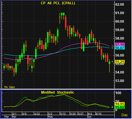Viewport: 132px width, 119px height.
Task: Click the 5/20 date marker
Action: (x=73, y=114)
